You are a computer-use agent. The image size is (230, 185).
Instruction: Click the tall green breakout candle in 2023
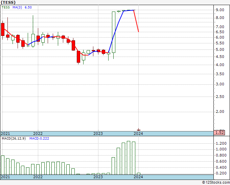114,32
